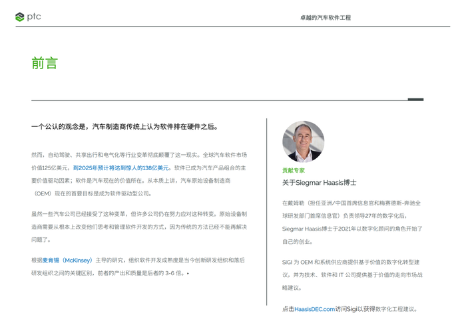Click the small end-of-article square marker
Image resolution: width=466 pixels, height=329 pixels.
click(188, 273)
